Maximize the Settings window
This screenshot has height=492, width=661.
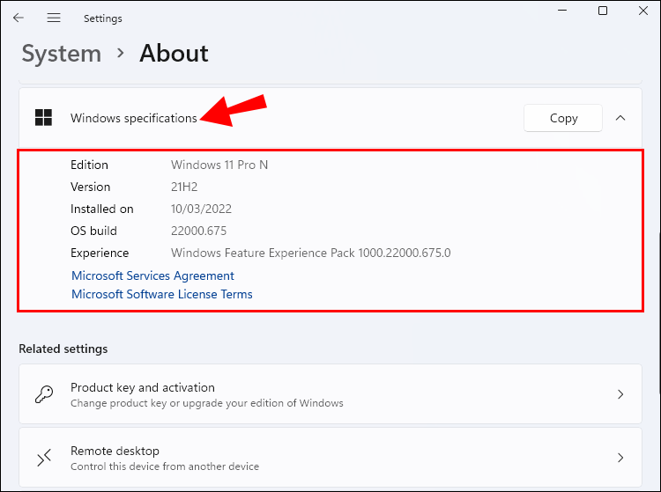click(603, 11)
